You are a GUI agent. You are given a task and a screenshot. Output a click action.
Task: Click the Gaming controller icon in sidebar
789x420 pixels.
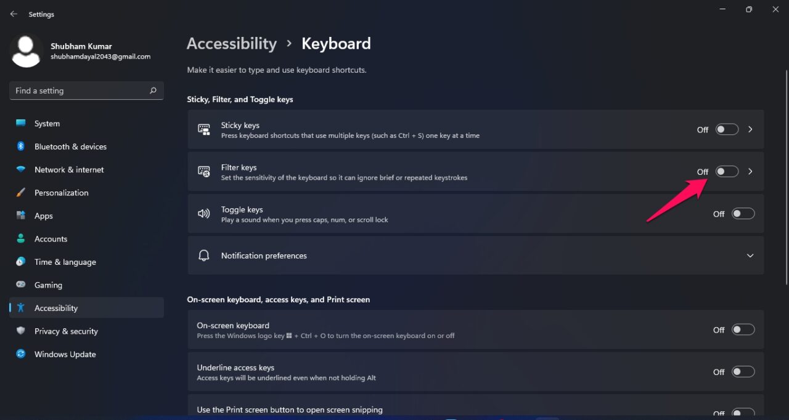coord(22,285)
